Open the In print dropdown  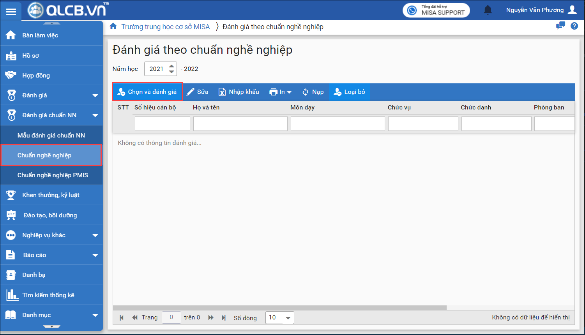(x=281, y=92)
